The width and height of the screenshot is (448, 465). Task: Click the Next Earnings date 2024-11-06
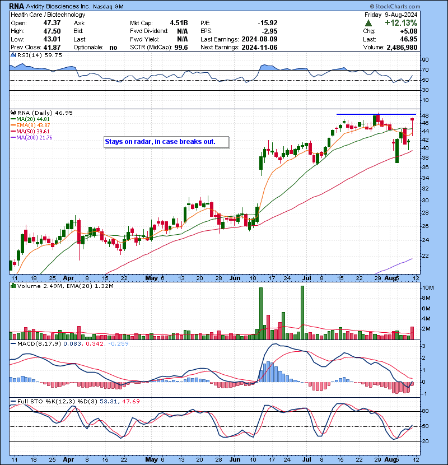coord(259,48)
